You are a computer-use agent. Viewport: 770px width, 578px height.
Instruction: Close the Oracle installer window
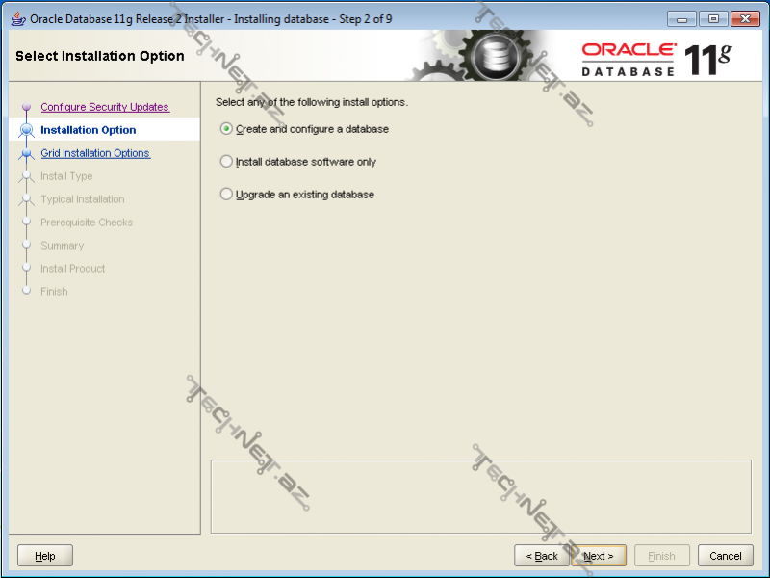point(745,19)
